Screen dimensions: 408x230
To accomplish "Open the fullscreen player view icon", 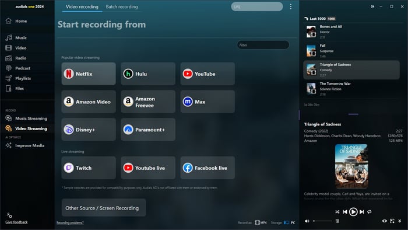I will coord(392,221).
